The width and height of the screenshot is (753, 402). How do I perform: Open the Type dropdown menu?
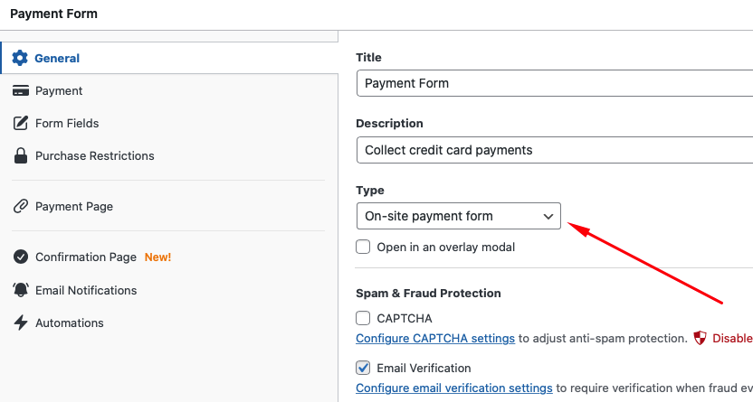coord(459,216)
